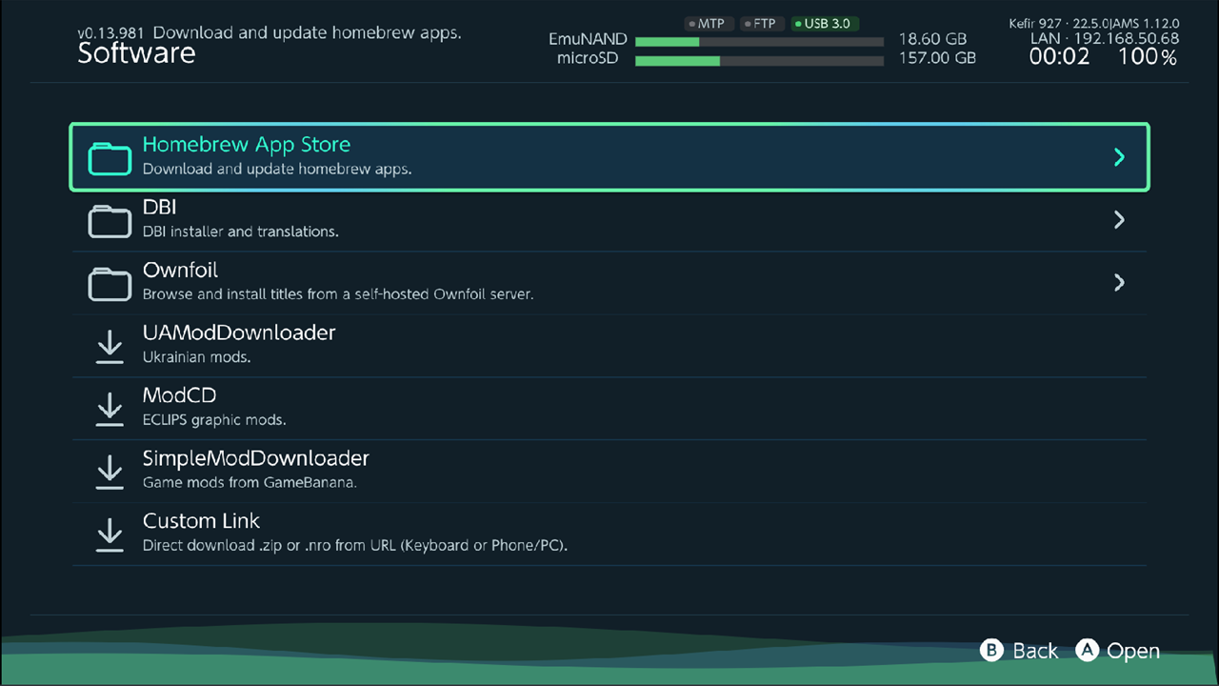Go Back using the bottom label
1219x686 pixels.
pyautogui.click(x=1035, y=651)
